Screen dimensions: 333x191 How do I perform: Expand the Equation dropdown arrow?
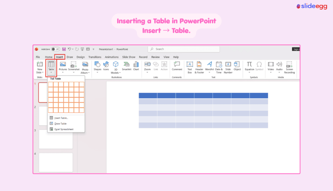click(x=249, y=73)
